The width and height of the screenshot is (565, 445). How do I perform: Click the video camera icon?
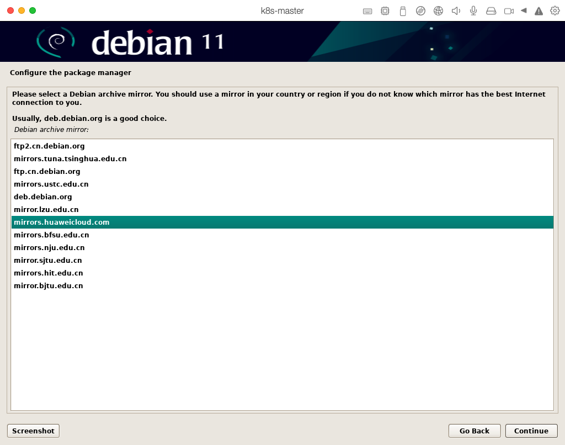(509, 11)
